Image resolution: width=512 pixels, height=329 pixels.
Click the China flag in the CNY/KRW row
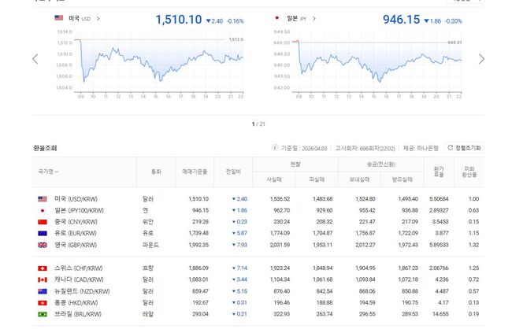(42, 222)
